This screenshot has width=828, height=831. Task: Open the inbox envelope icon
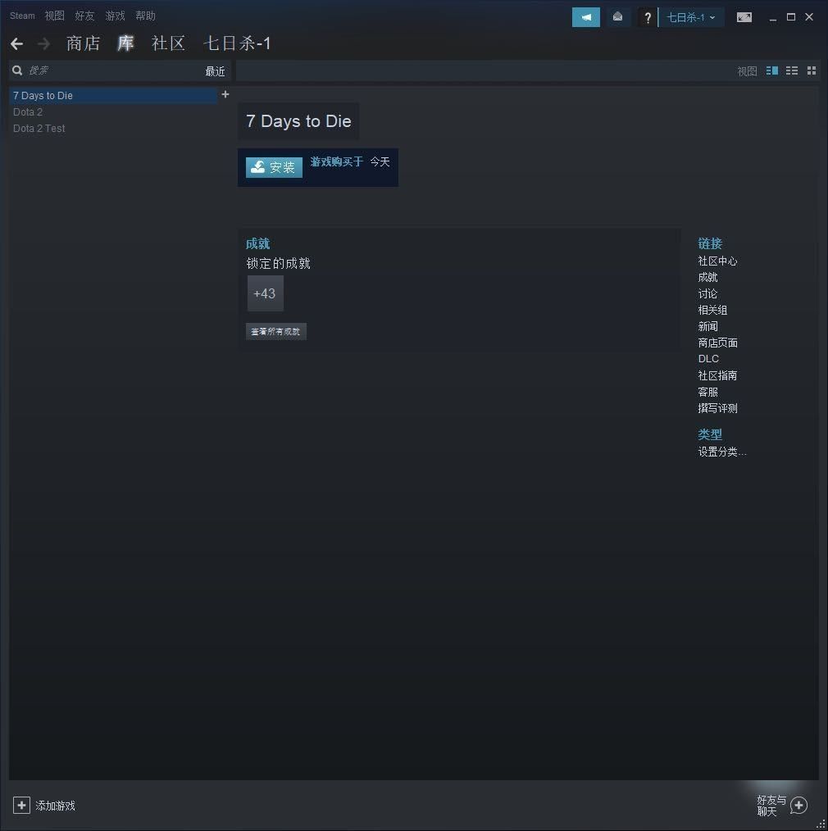(617, 17)
